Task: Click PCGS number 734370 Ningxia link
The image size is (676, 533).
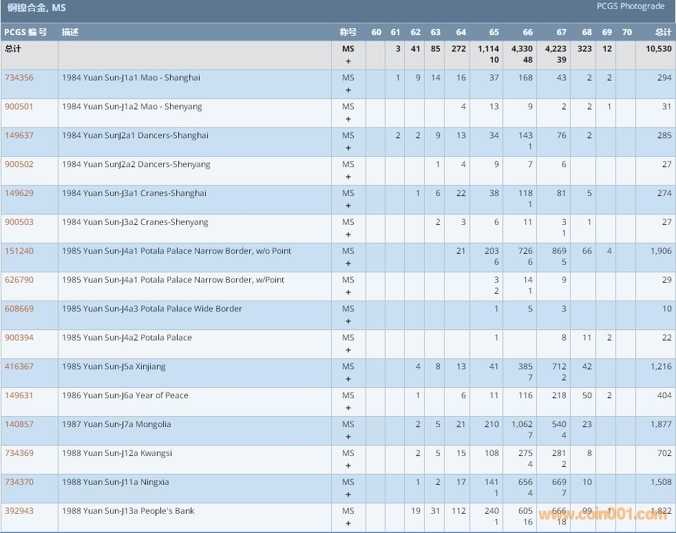Action: [x=19, y=482]
